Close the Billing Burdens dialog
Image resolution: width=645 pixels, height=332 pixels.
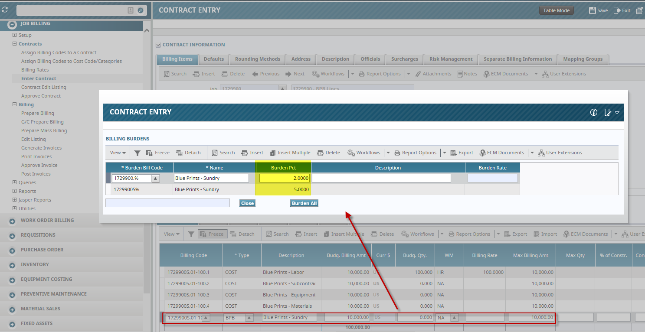pos(247,203)
